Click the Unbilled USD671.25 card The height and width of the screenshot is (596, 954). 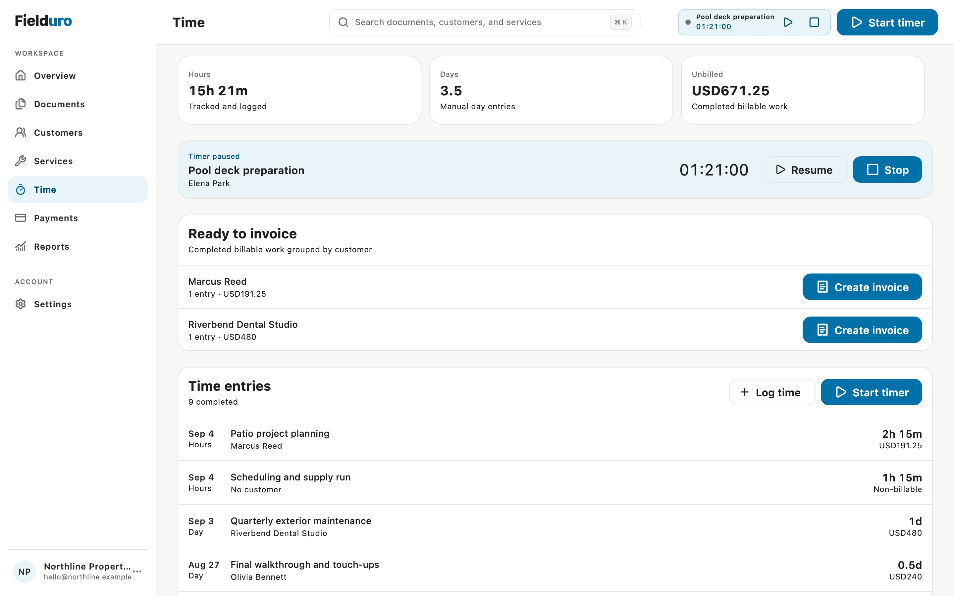(803, 90)
